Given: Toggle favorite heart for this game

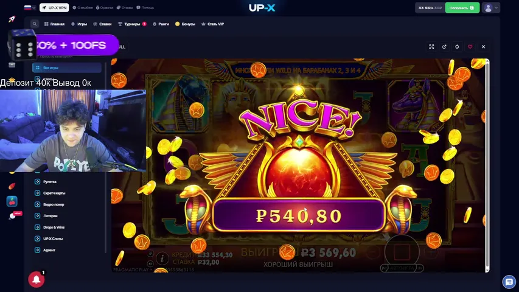Looking at the screenshot, I should (x=470, y=47).
